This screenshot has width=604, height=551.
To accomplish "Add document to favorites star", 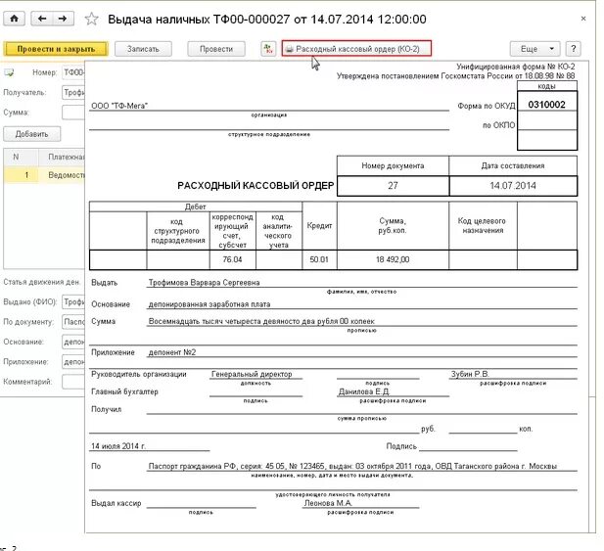I will (91, 19).
